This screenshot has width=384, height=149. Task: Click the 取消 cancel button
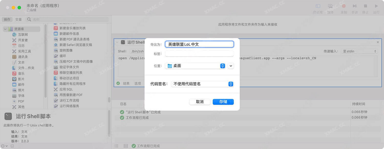pos(200,102)
